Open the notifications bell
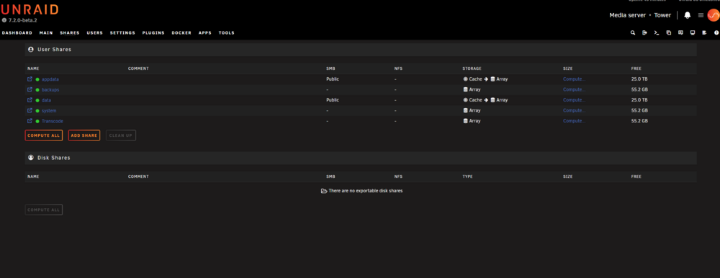The image size is (720, 278). (x=688, y=15)
